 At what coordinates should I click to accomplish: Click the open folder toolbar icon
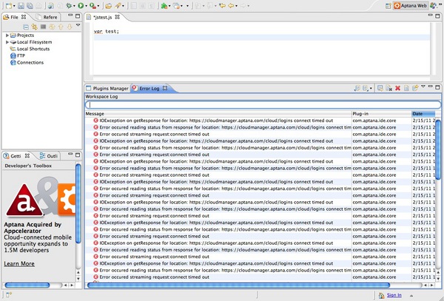tap(108, 5)
